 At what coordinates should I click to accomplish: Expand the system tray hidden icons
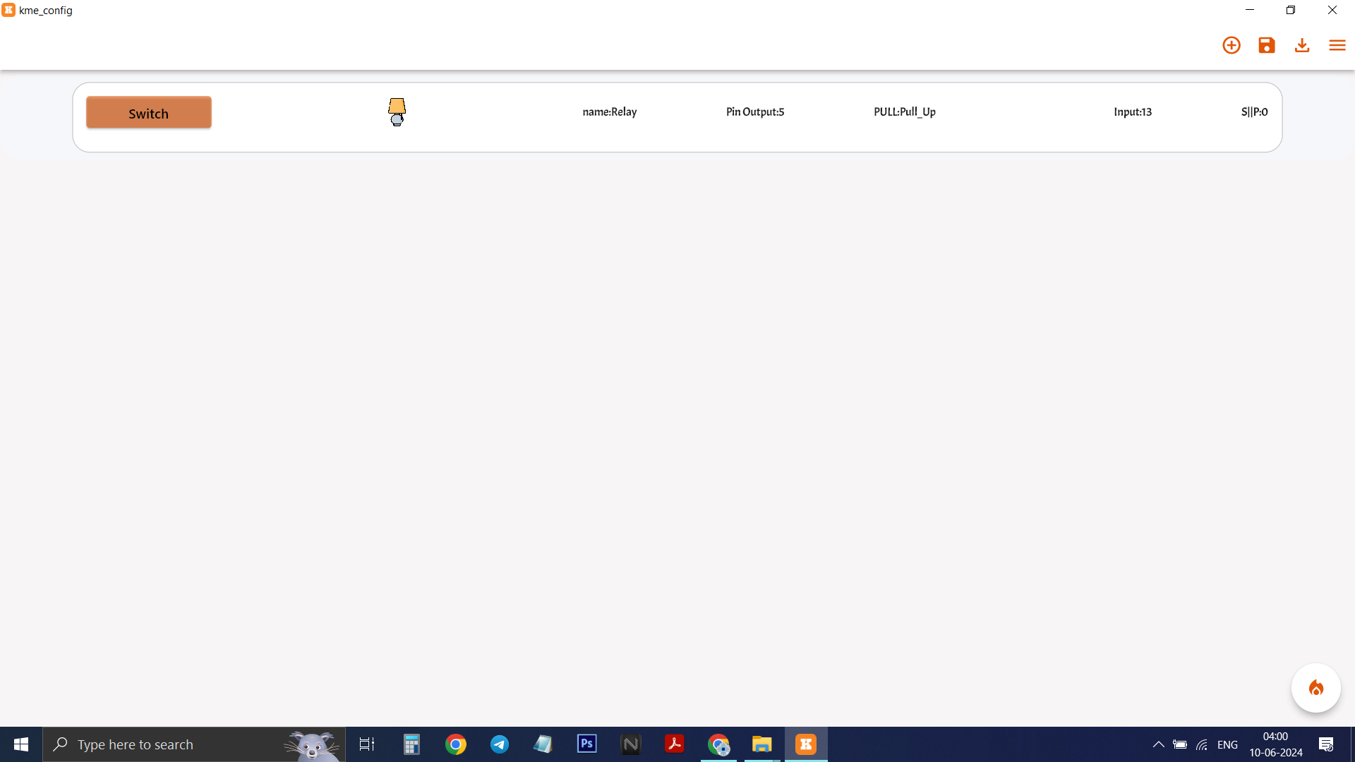(x=1158, y=744)
